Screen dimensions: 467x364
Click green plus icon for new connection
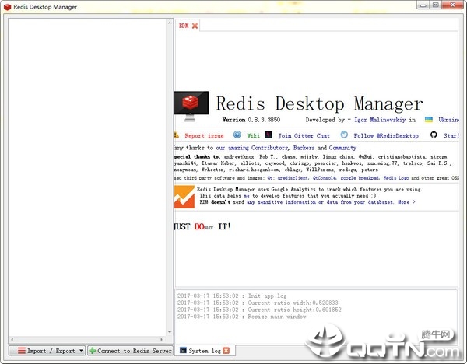coord(93,351)
